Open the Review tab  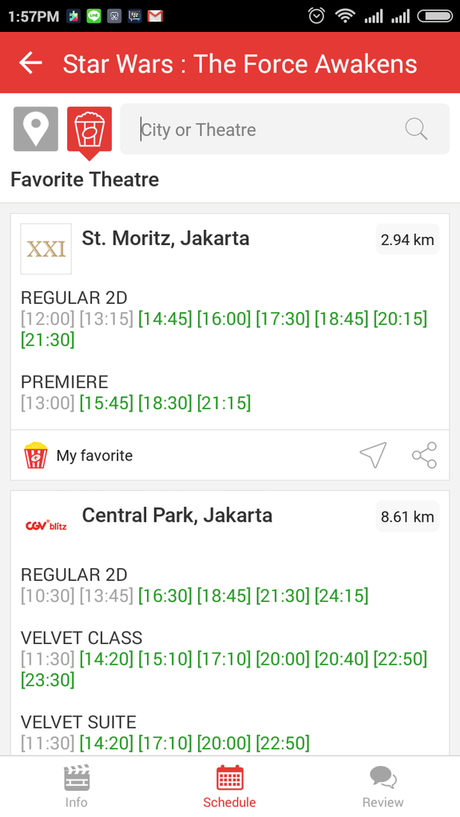[383, 786]
